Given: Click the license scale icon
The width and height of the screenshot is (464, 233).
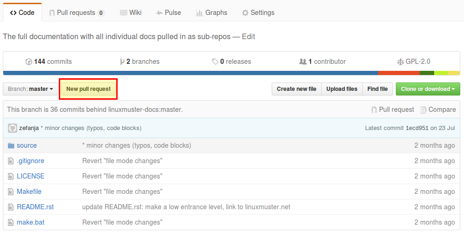Looking at the screenshot, I should pos(401,62).
